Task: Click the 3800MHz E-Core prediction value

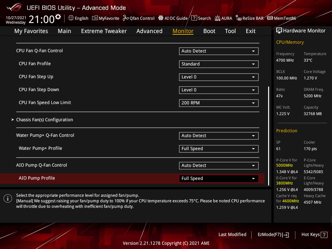Action: 284,183
